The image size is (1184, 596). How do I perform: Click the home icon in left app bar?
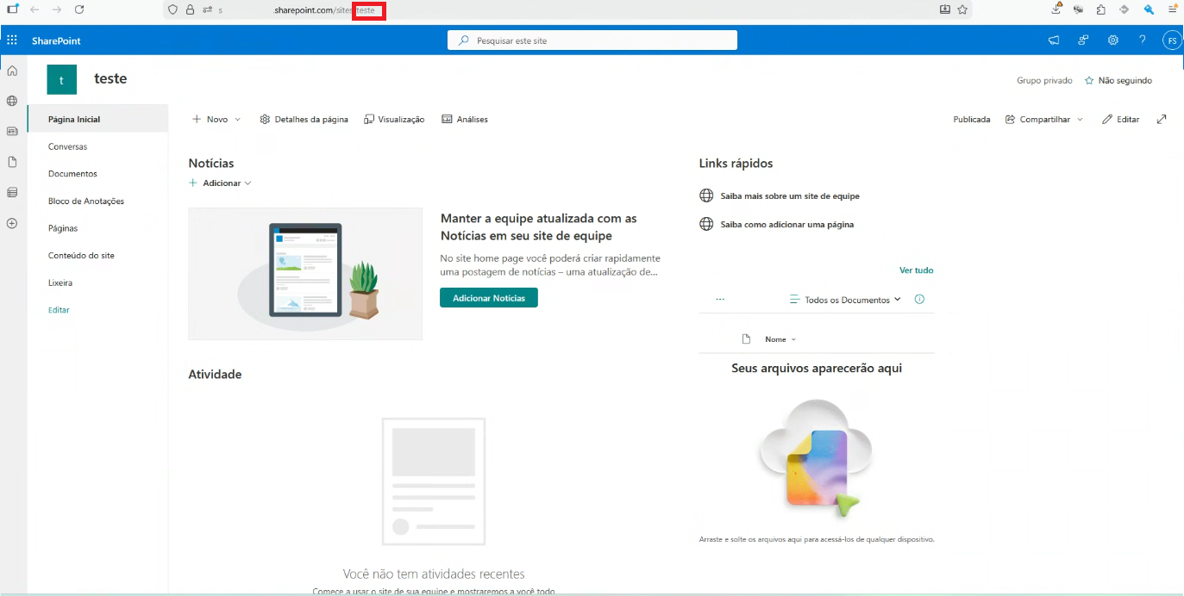[x=12, y=71]
